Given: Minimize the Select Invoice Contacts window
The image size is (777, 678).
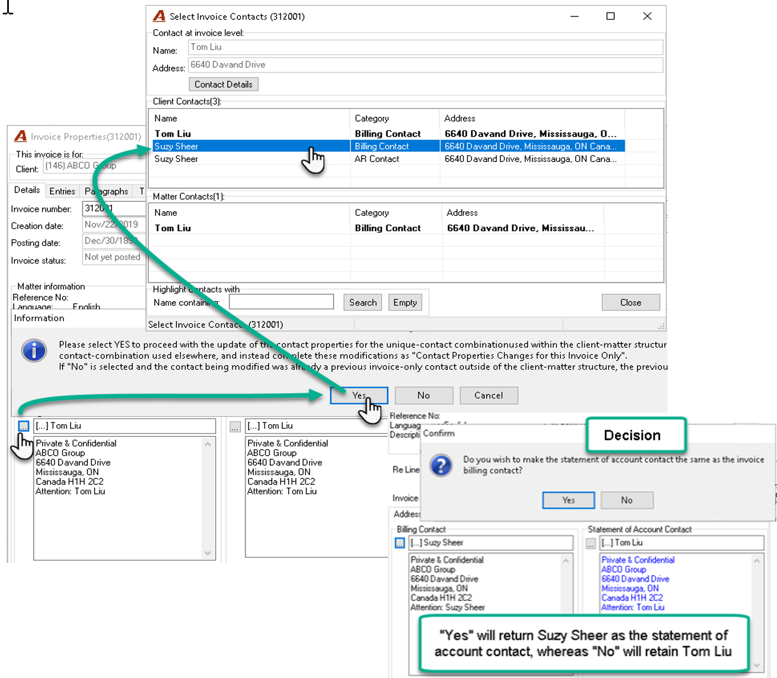Looking at the screenshot, I should click(x=575, y=16).
